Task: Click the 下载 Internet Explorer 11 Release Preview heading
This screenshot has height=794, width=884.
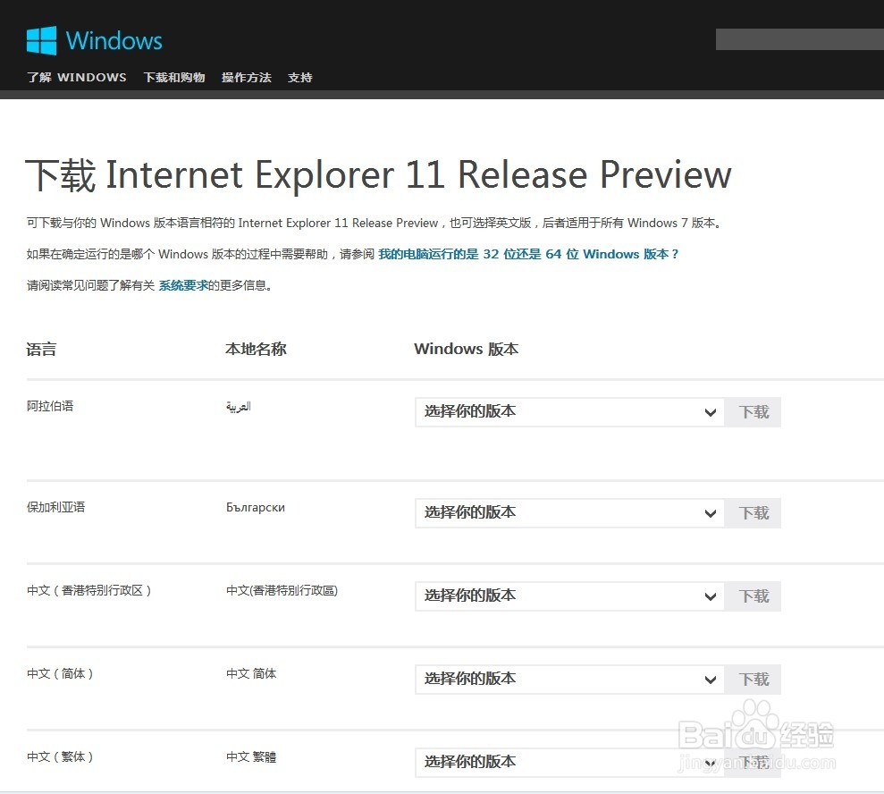Action: (378, 174)
